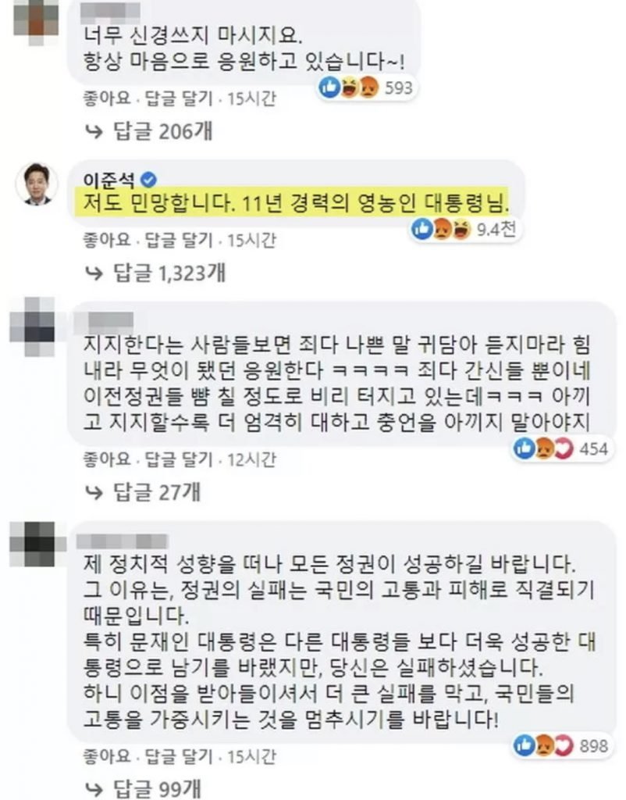Click the verified badge next to 이준석
This screenshot has width=626, height=800.
149,180
